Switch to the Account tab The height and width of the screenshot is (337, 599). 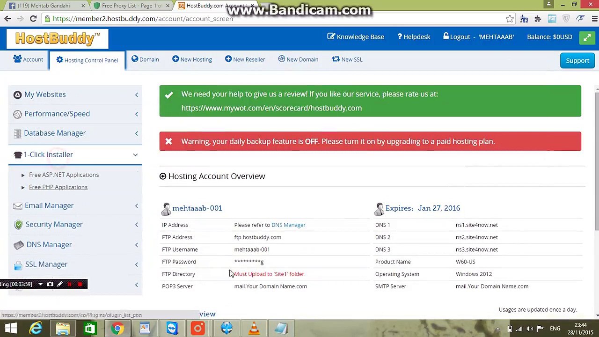28,59
